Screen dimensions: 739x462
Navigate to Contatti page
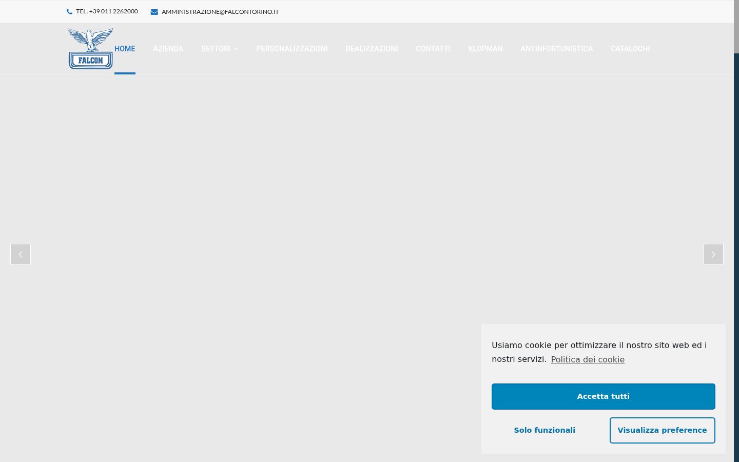[x=433, y=49]
